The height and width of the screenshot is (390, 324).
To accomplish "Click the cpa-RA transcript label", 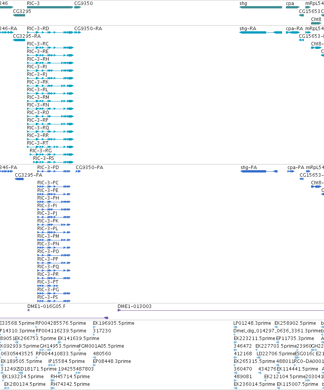I will click(x=294, y=28).
